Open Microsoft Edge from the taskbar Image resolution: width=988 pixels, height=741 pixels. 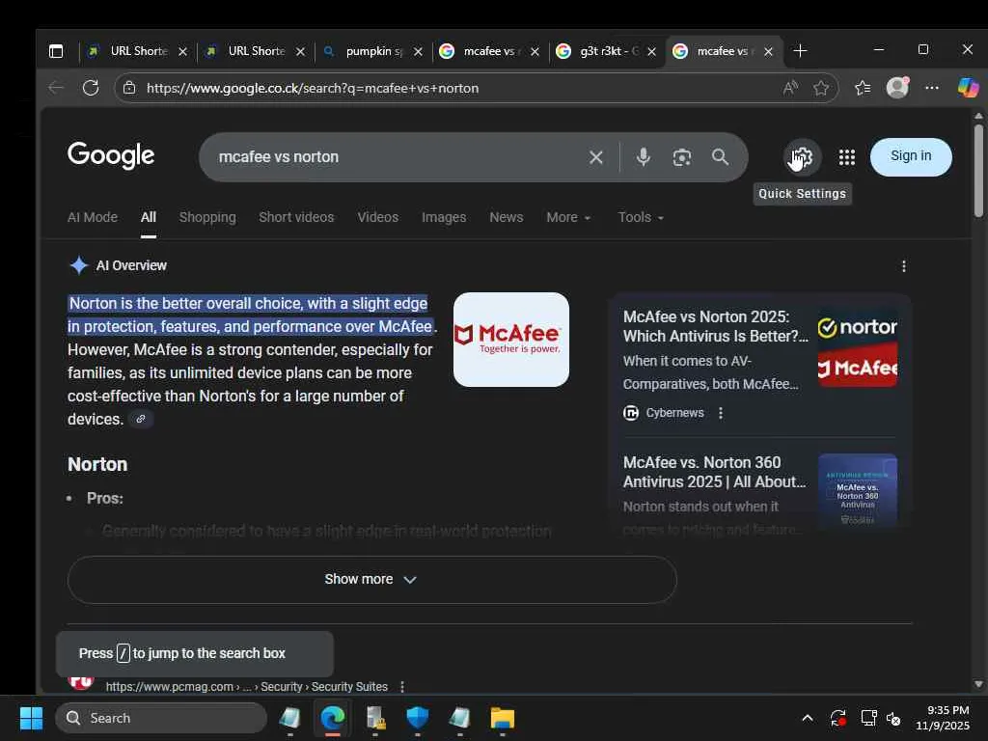pos(333,718)
